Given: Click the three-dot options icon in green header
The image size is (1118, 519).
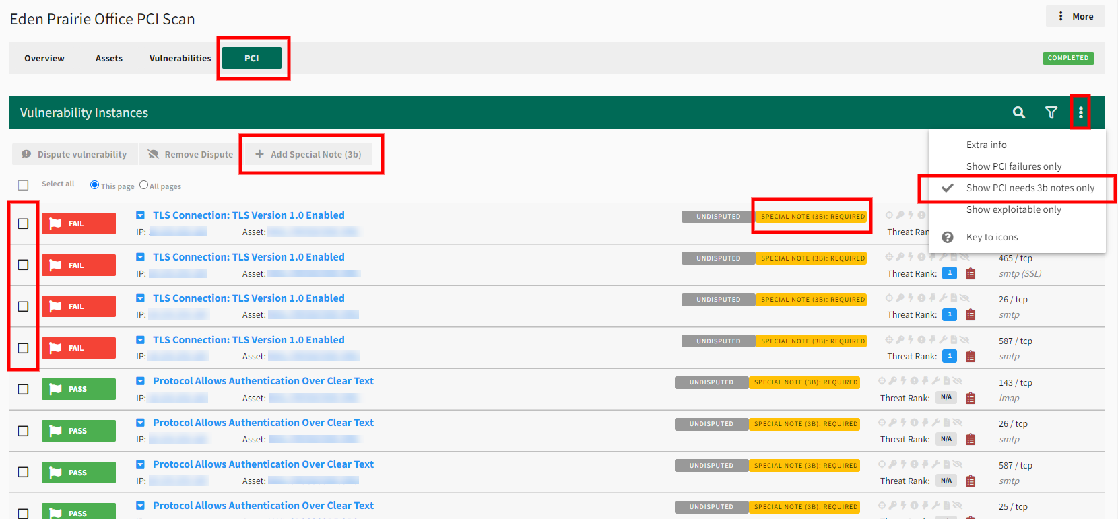Looking at the screenshot, I should pos(1080,112).
